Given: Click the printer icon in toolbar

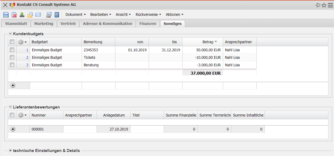Looking at the screenshot, I should [49, 15].
